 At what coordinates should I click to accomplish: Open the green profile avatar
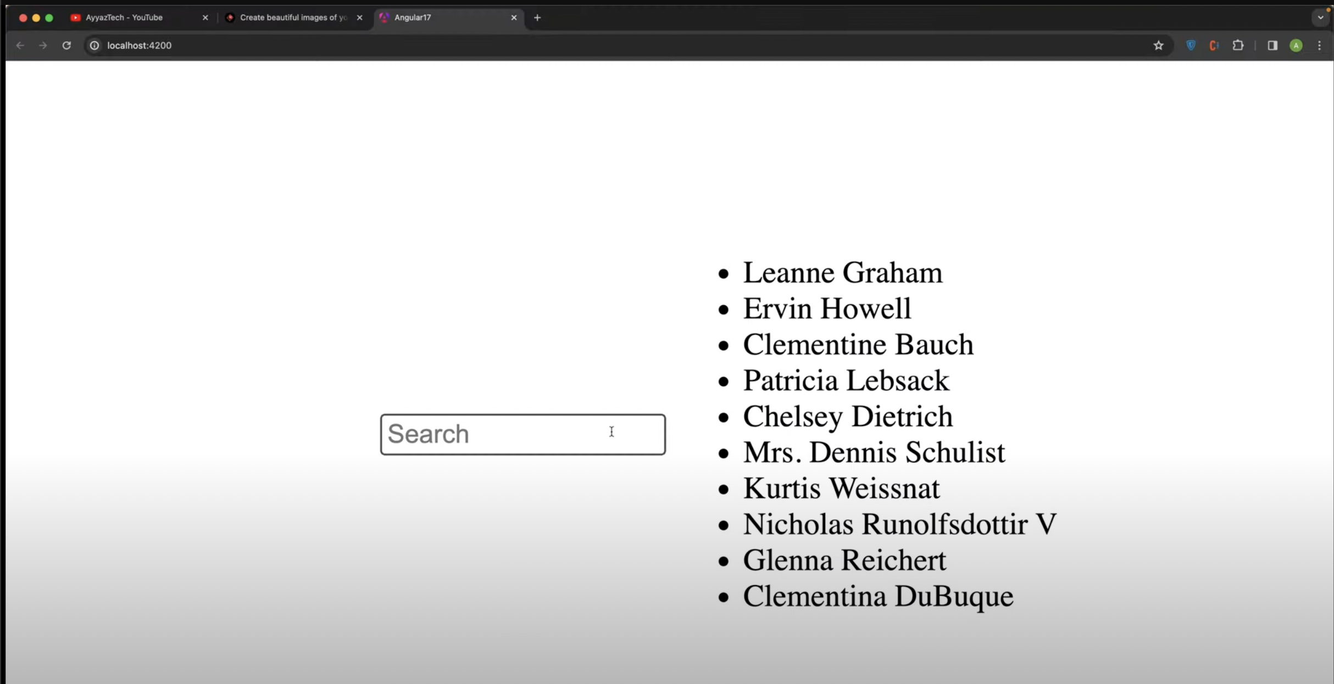[x=1296, y=46]
